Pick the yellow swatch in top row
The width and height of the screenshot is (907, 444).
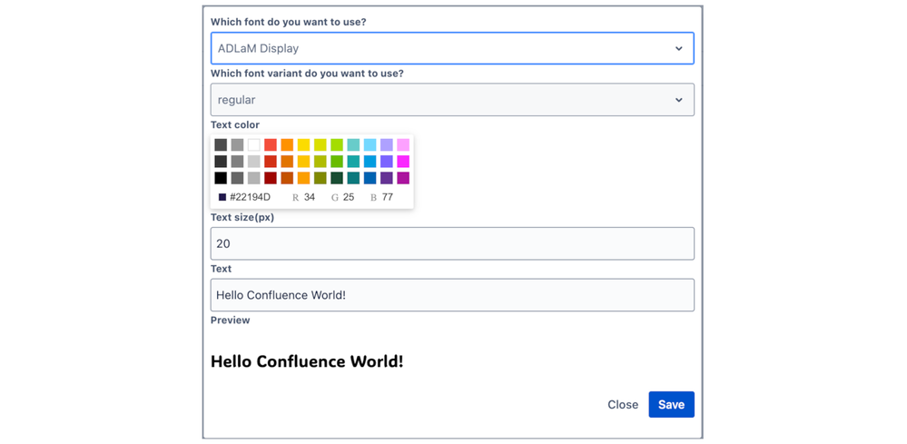[x=303, y=145]
